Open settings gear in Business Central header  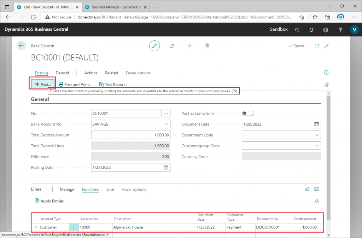pos(326,30)
